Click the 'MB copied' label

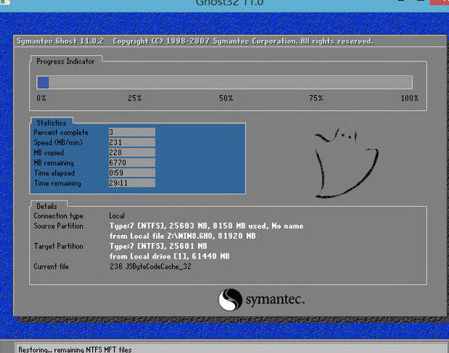click(49, 153)
